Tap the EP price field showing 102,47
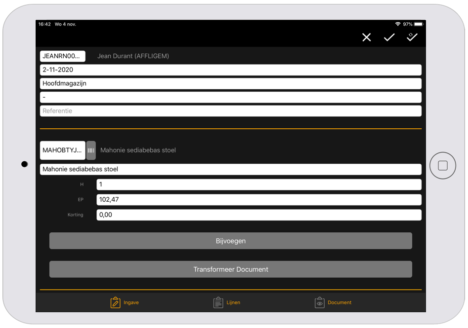This screenshot has height=328, width=468. click(258, 200)
